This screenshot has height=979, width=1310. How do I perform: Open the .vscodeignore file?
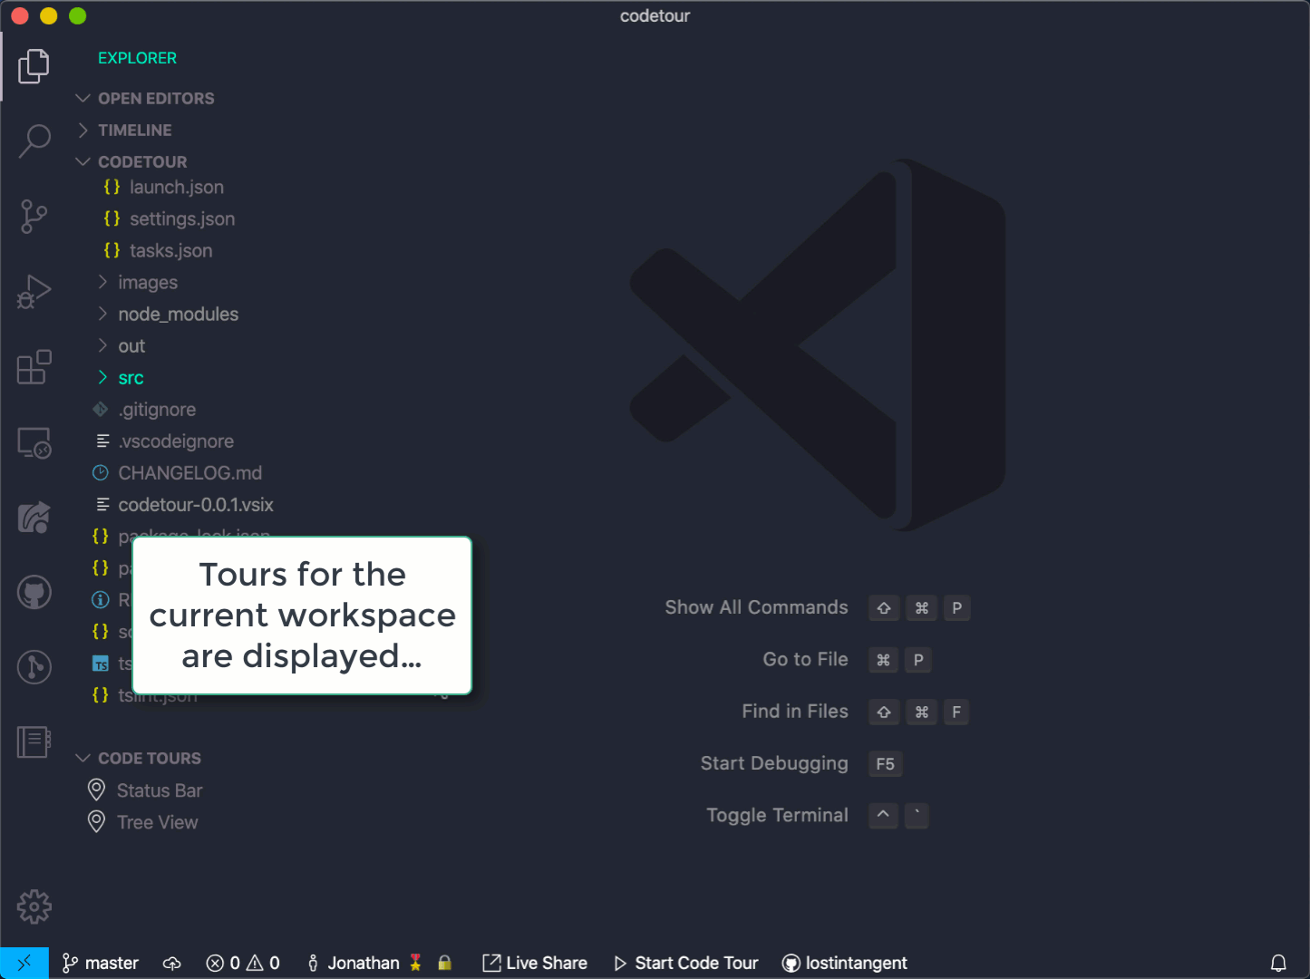[176, 441]
